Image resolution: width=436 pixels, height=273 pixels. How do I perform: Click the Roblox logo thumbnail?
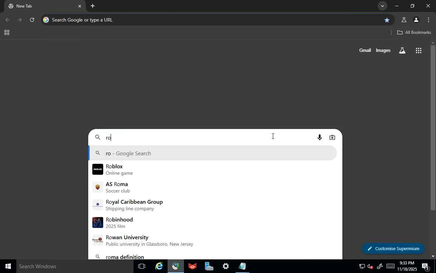98,169
